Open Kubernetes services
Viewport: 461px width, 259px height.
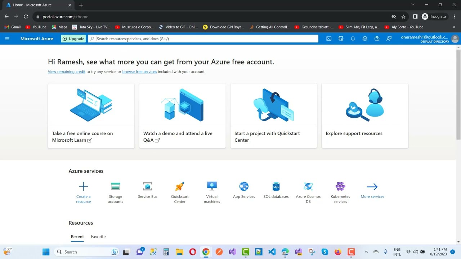click(x=340, y=192)
